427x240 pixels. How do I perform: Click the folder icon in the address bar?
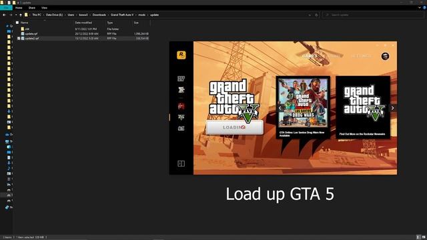point(26,15)
